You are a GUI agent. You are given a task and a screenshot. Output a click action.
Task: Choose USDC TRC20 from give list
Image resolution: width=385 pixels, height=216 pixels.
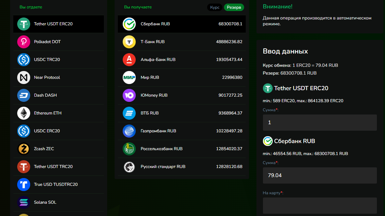click(x=47, y=60)
